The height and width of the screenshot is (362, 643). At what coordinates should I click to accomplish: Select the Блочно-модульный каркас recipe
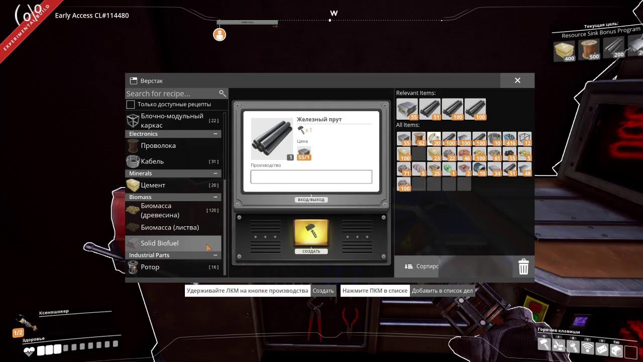(173, 121)
